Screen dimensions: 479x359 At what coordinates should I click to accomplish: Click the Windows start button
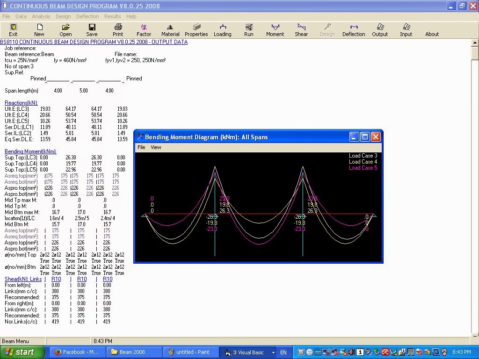(x=22, y=352)
